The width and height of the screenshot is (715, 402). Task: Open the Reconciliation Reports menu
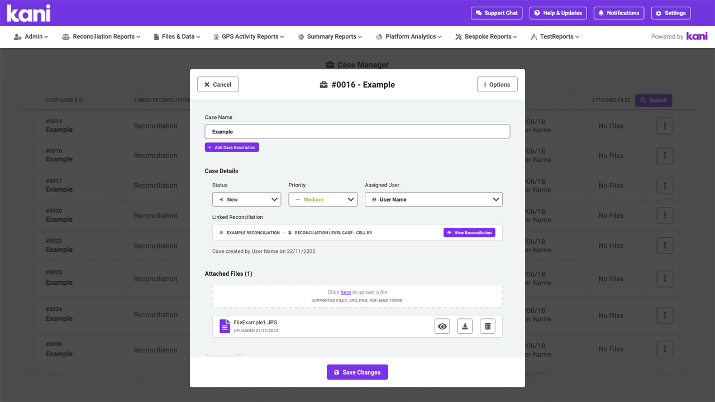[101, 36]
